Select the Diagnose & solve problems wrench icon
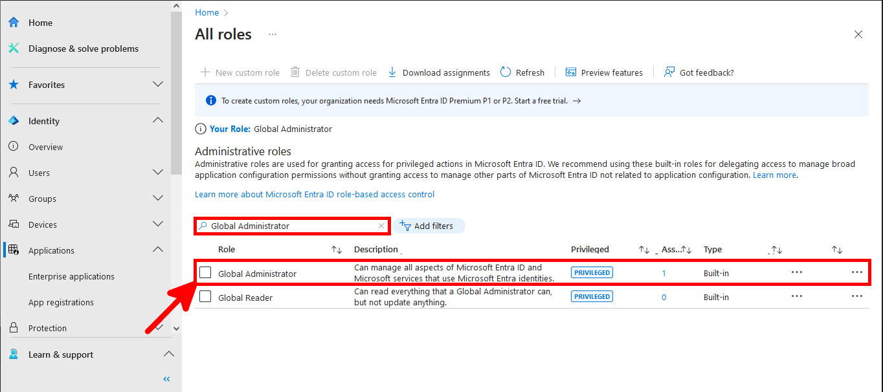 tap(13, 48)
